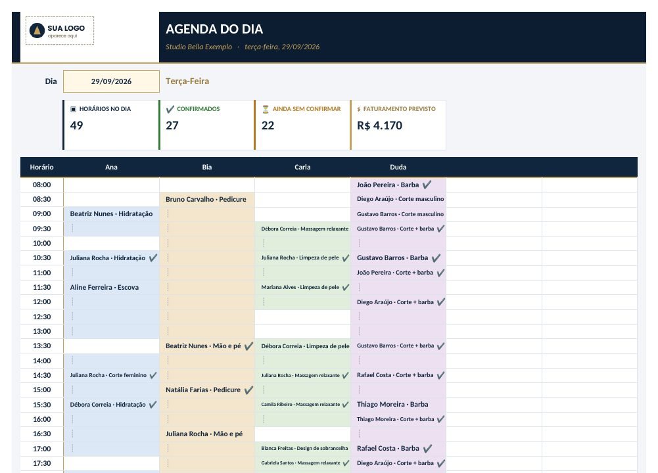Click checkmark on 12:00 Diego Araújo Corte + barba

tap(440, 302)
